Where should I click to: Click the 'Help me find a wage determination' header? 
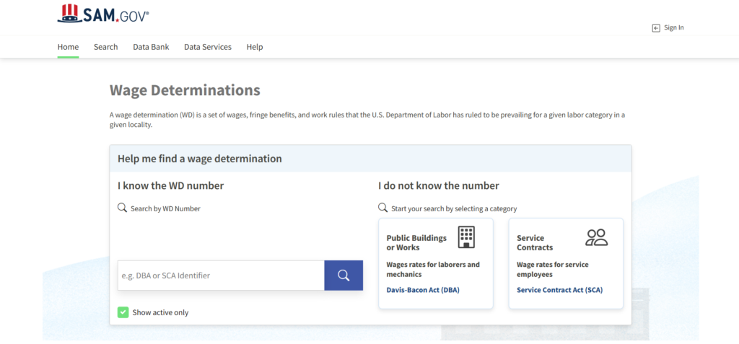(x=200, y=159)
